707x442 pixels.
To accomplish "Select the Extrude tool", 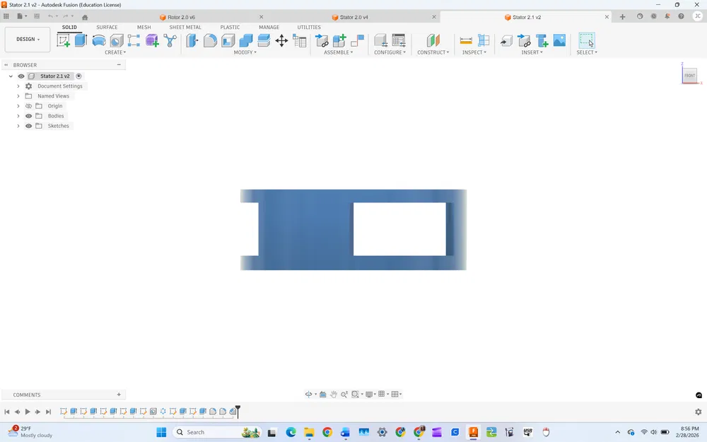I will pyautogui.click(x=81, y=40).
